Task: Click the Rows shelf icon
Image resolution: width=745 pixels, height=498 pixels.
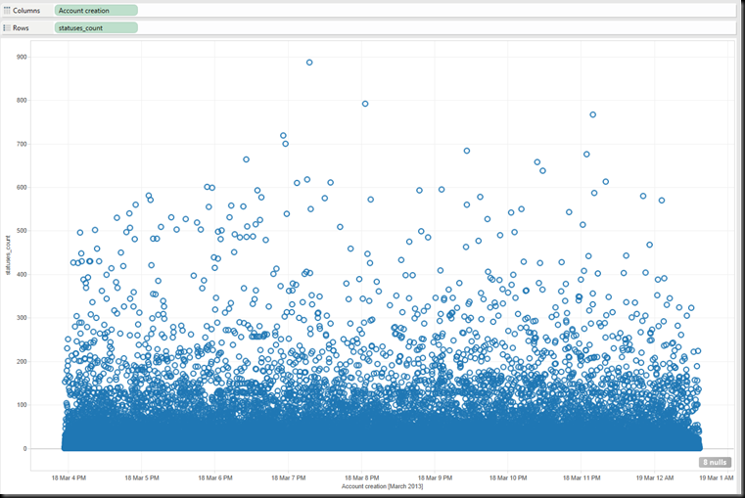Action: 7,28
